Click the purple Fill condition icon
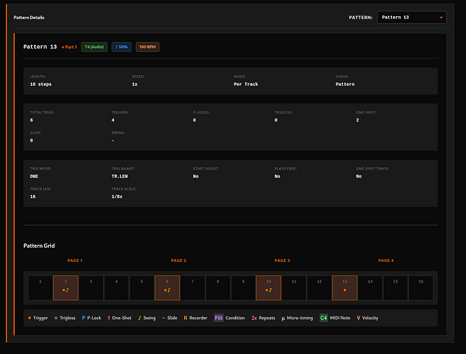This screenshot has height=354, width=466. 218,318
